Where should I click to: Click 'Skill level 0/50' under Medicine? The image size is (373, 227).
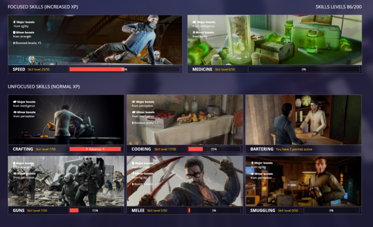[225, 70]
